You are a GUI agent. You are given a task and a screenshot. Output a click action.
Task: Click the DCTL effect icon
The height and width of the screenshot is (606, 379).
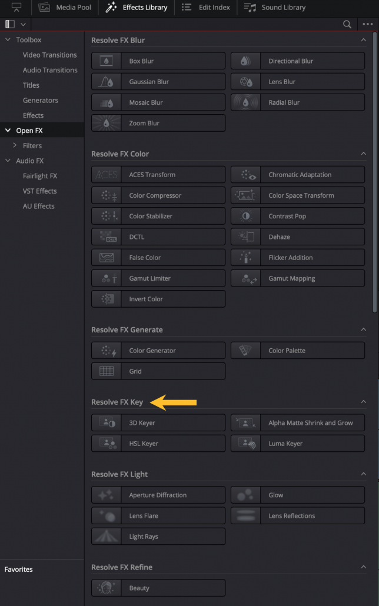click(x=106, y=237)
